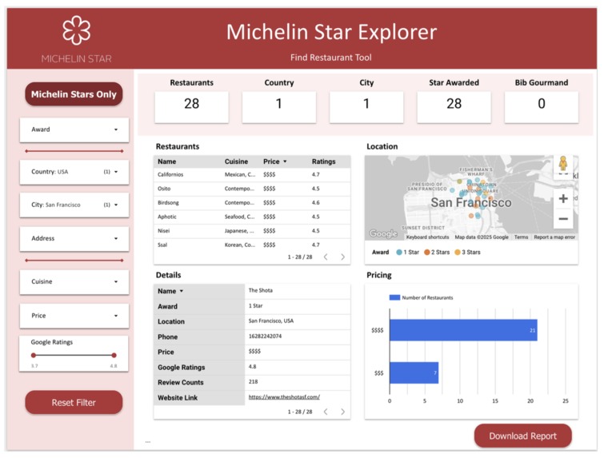Go to next page of Restaurants table
The width and height of the screenshot is (604, 458).
[342, 257]
